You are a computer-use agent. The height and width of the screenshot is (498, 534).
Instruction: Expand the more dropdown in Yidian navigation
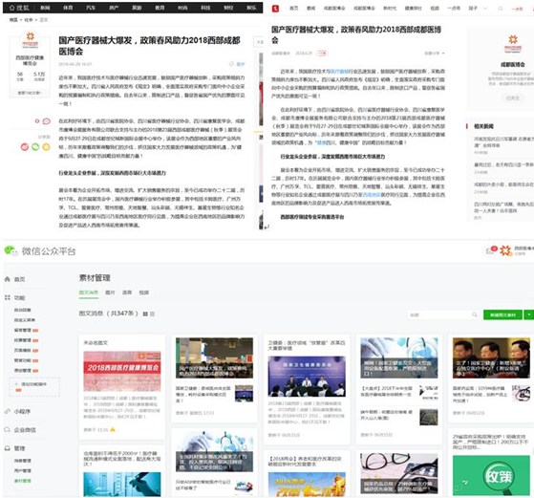click(485, 9)
